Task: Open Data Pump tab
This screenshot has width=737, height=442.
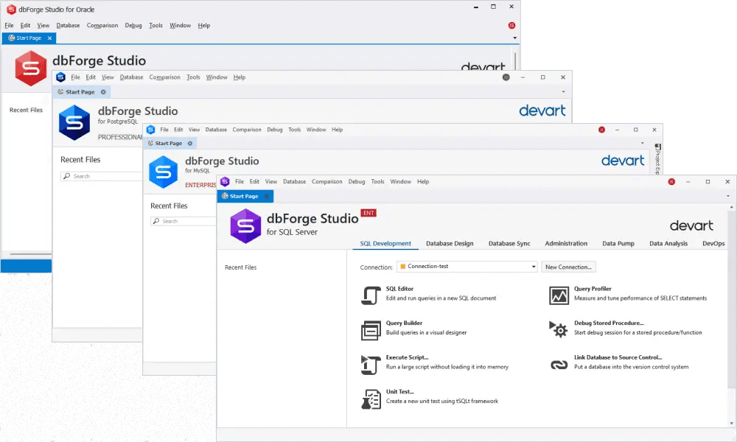Action: (618, 243)
